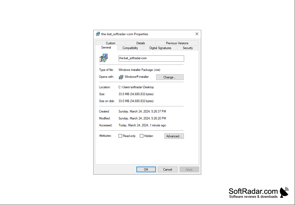
Task: Click the Size value 33.0 MB
Action: click(x=136, y=94)
